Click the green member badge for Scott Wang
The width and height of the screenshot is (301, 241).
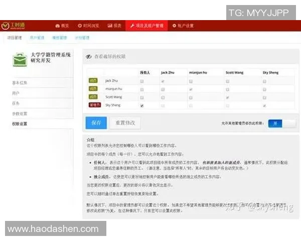[x=93, y=97]
